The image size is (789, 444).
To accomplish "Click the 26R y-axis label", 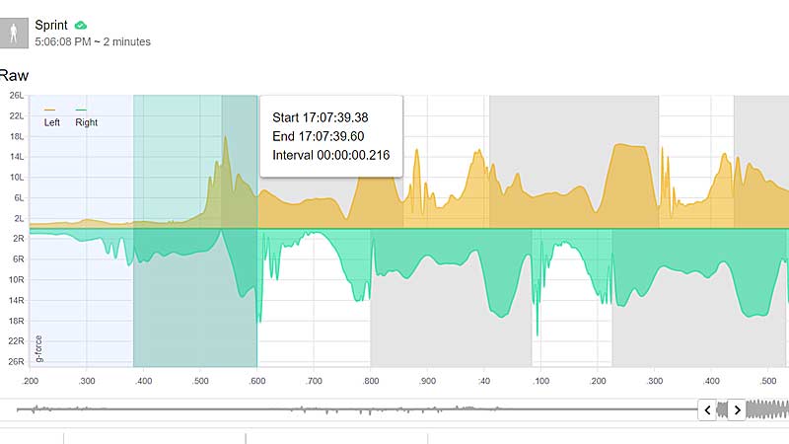I will pos(17,361).
